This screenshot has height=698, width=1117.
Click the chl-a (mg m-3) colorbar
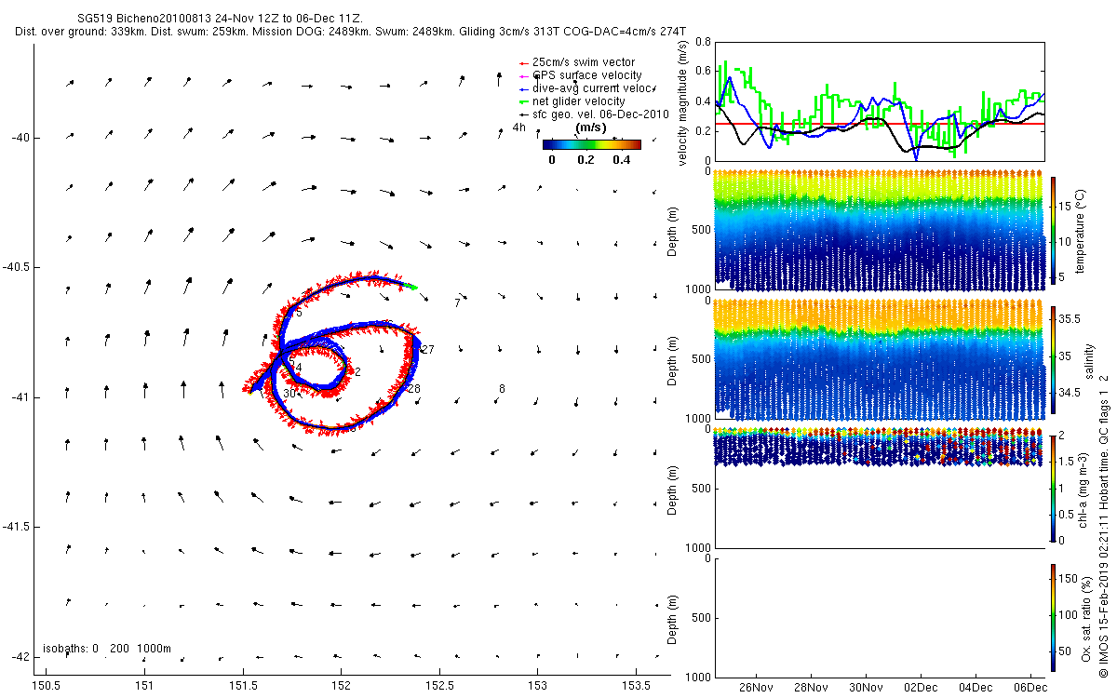pos(1053,488)
